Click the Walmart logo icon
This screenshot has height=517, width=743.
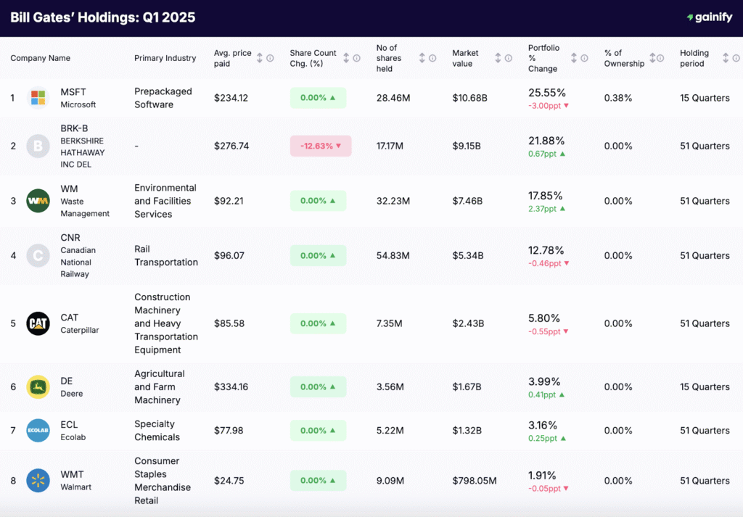38,481
